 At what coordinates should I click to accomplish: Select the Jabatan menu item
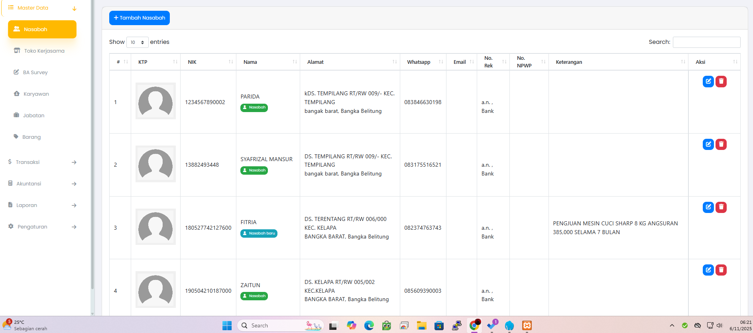[33, 115]
